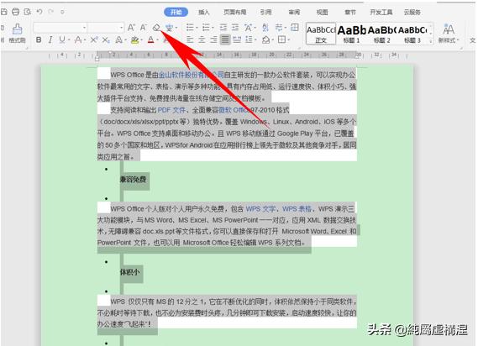478x346 pixels.
Task: Click the Decrease Indent icon
Action: point(223,28)
